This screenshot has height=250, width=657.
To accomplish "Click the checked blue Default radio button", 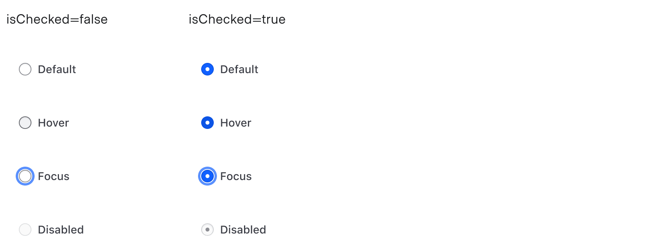I will (207, 69).
